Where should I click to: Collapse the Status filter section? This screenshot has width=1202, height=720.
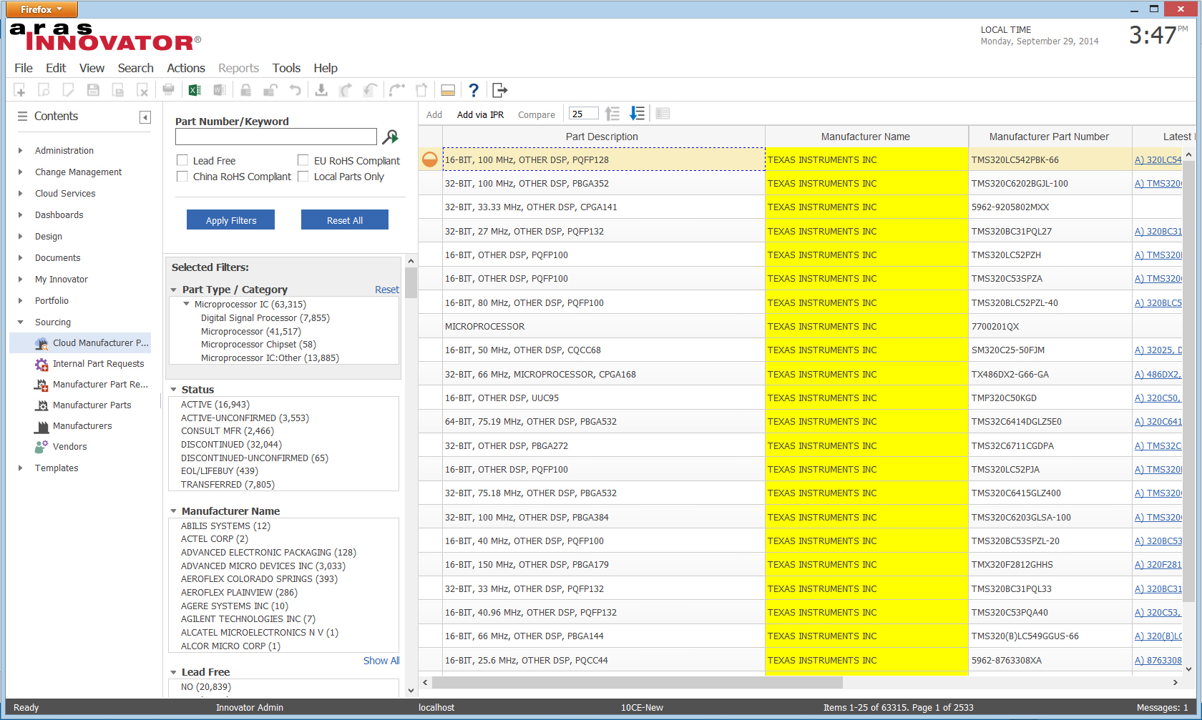(174, 390)
